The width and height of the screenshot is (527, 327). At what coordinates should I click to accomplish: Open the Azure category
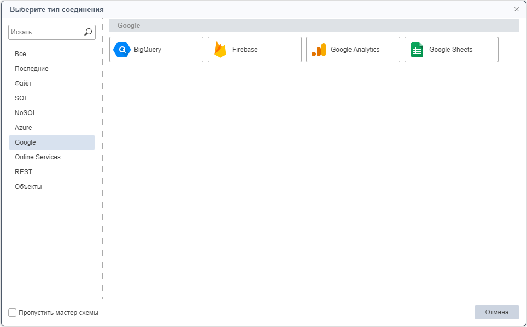[24, 128]
